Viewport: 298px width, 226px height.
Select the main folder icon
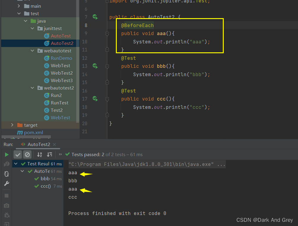[27, 6]
